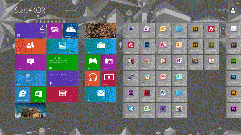241x135 pixels.
Task: Open the Video player tile
Action: pos(109,79)
